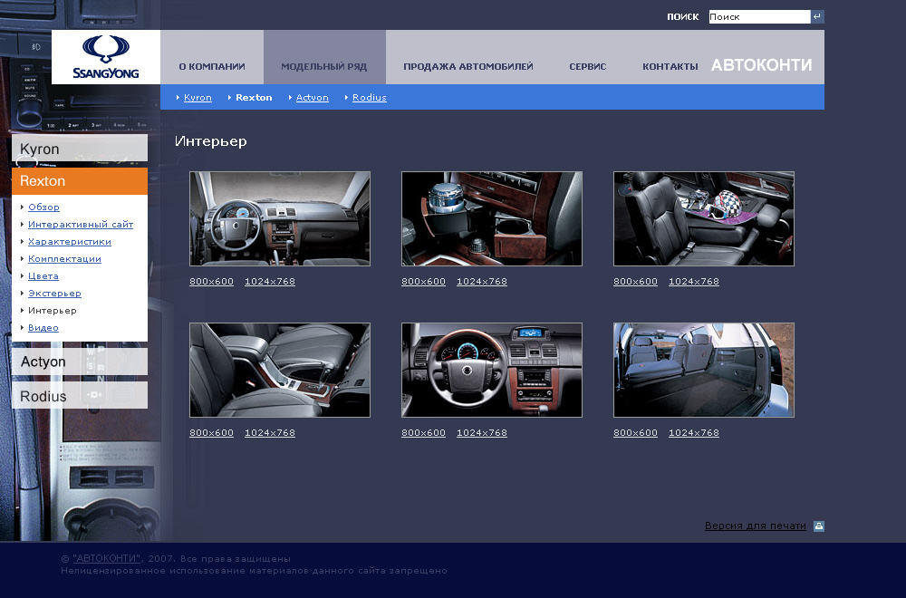Expand the Rodius sidebar section
Image resolution: width=906 pixels, height=598 pixels.
pos(80,396)
